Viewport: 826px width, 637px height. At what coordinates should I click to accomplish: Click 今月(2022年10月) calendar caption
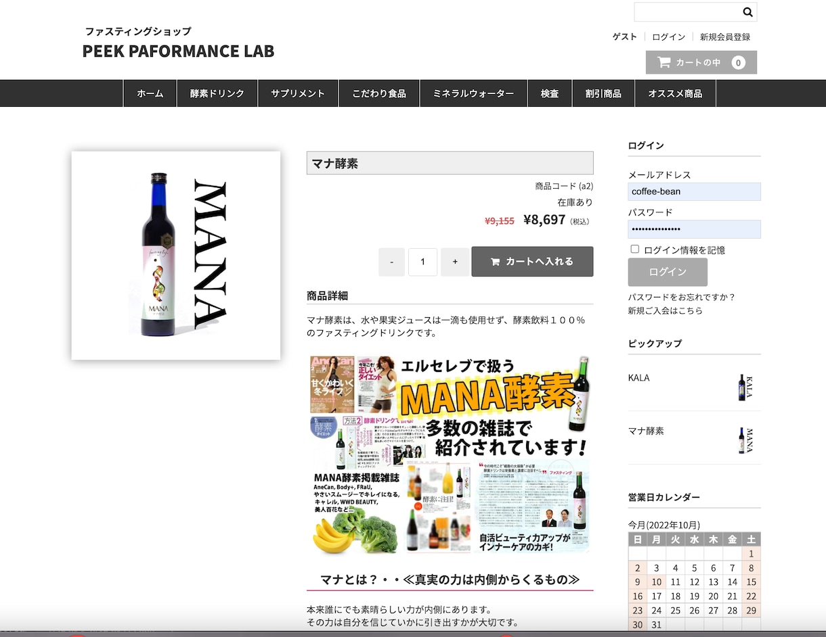664,525
